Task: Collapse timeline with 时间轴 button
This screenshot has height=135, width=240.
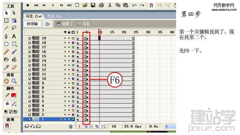Action: (x=32, y=24)
